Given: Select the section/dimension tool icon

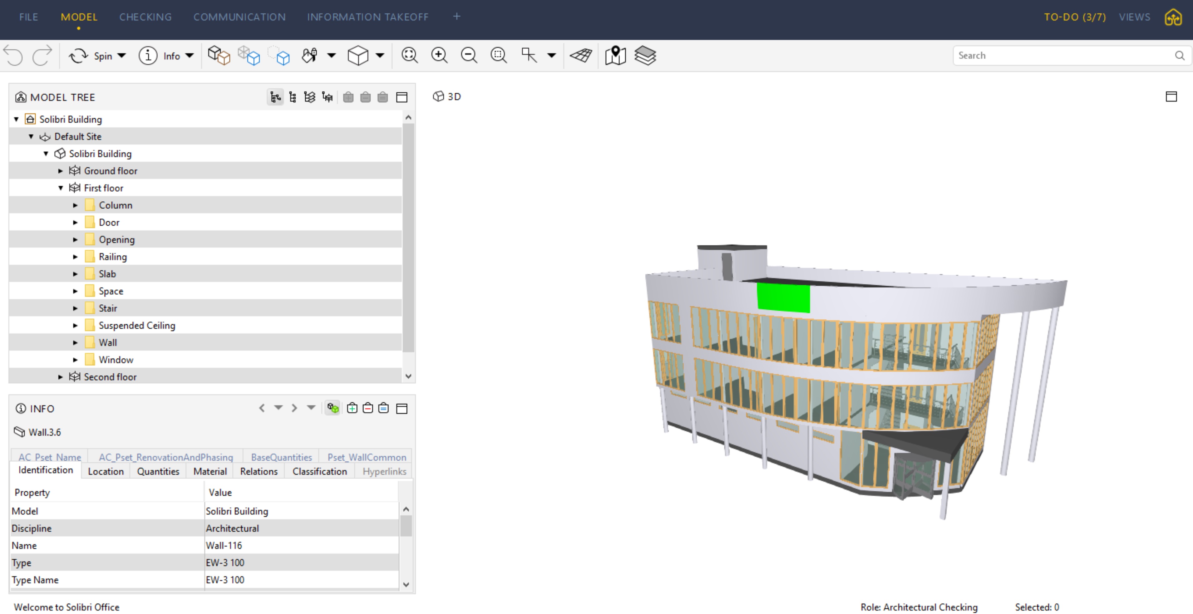Looking at the screenshot, I should tap(529, 56).
